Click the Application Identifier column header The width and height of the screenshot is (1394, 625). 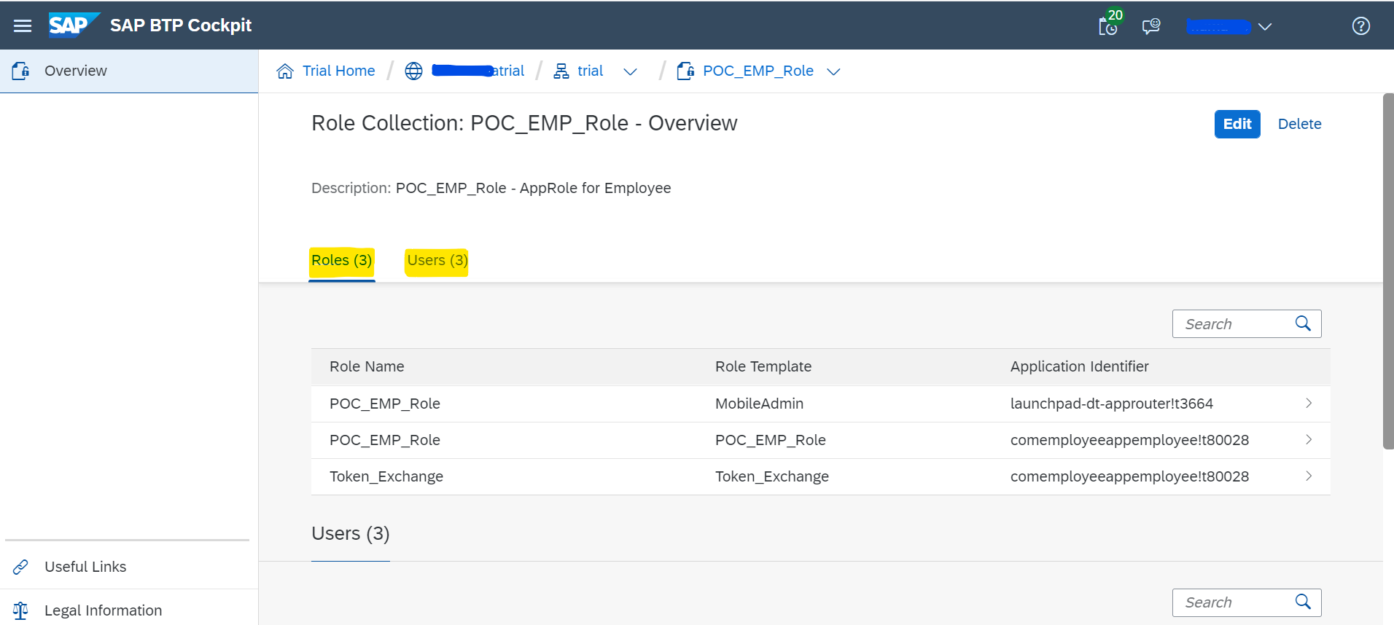tap(1080, 366)
